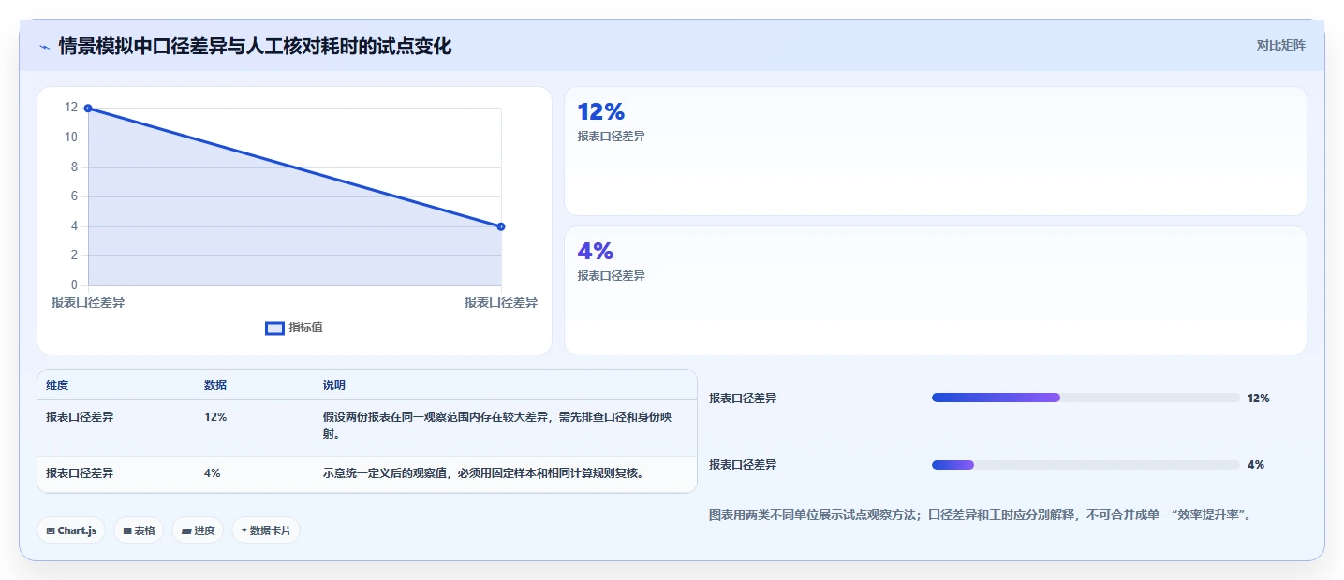1344x580 pixels.
Task: Click the 4% cell in the table
Action: (x=213, y=473)
